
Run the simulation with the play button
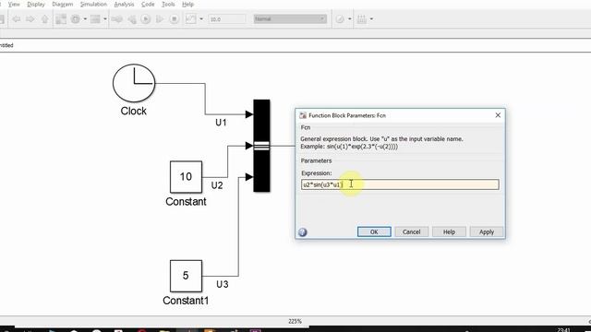coord(146,18)
